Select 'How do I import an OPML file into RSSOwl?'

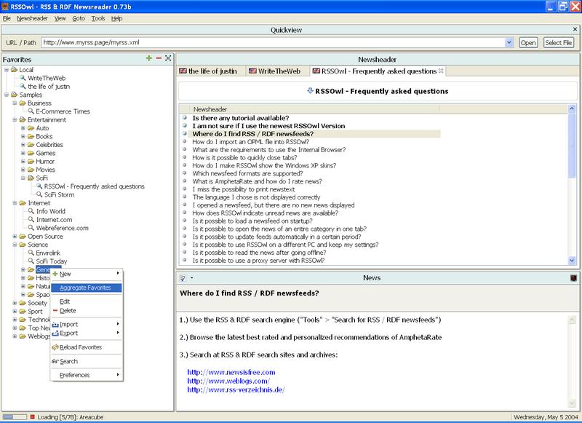[x=250, y=142]
